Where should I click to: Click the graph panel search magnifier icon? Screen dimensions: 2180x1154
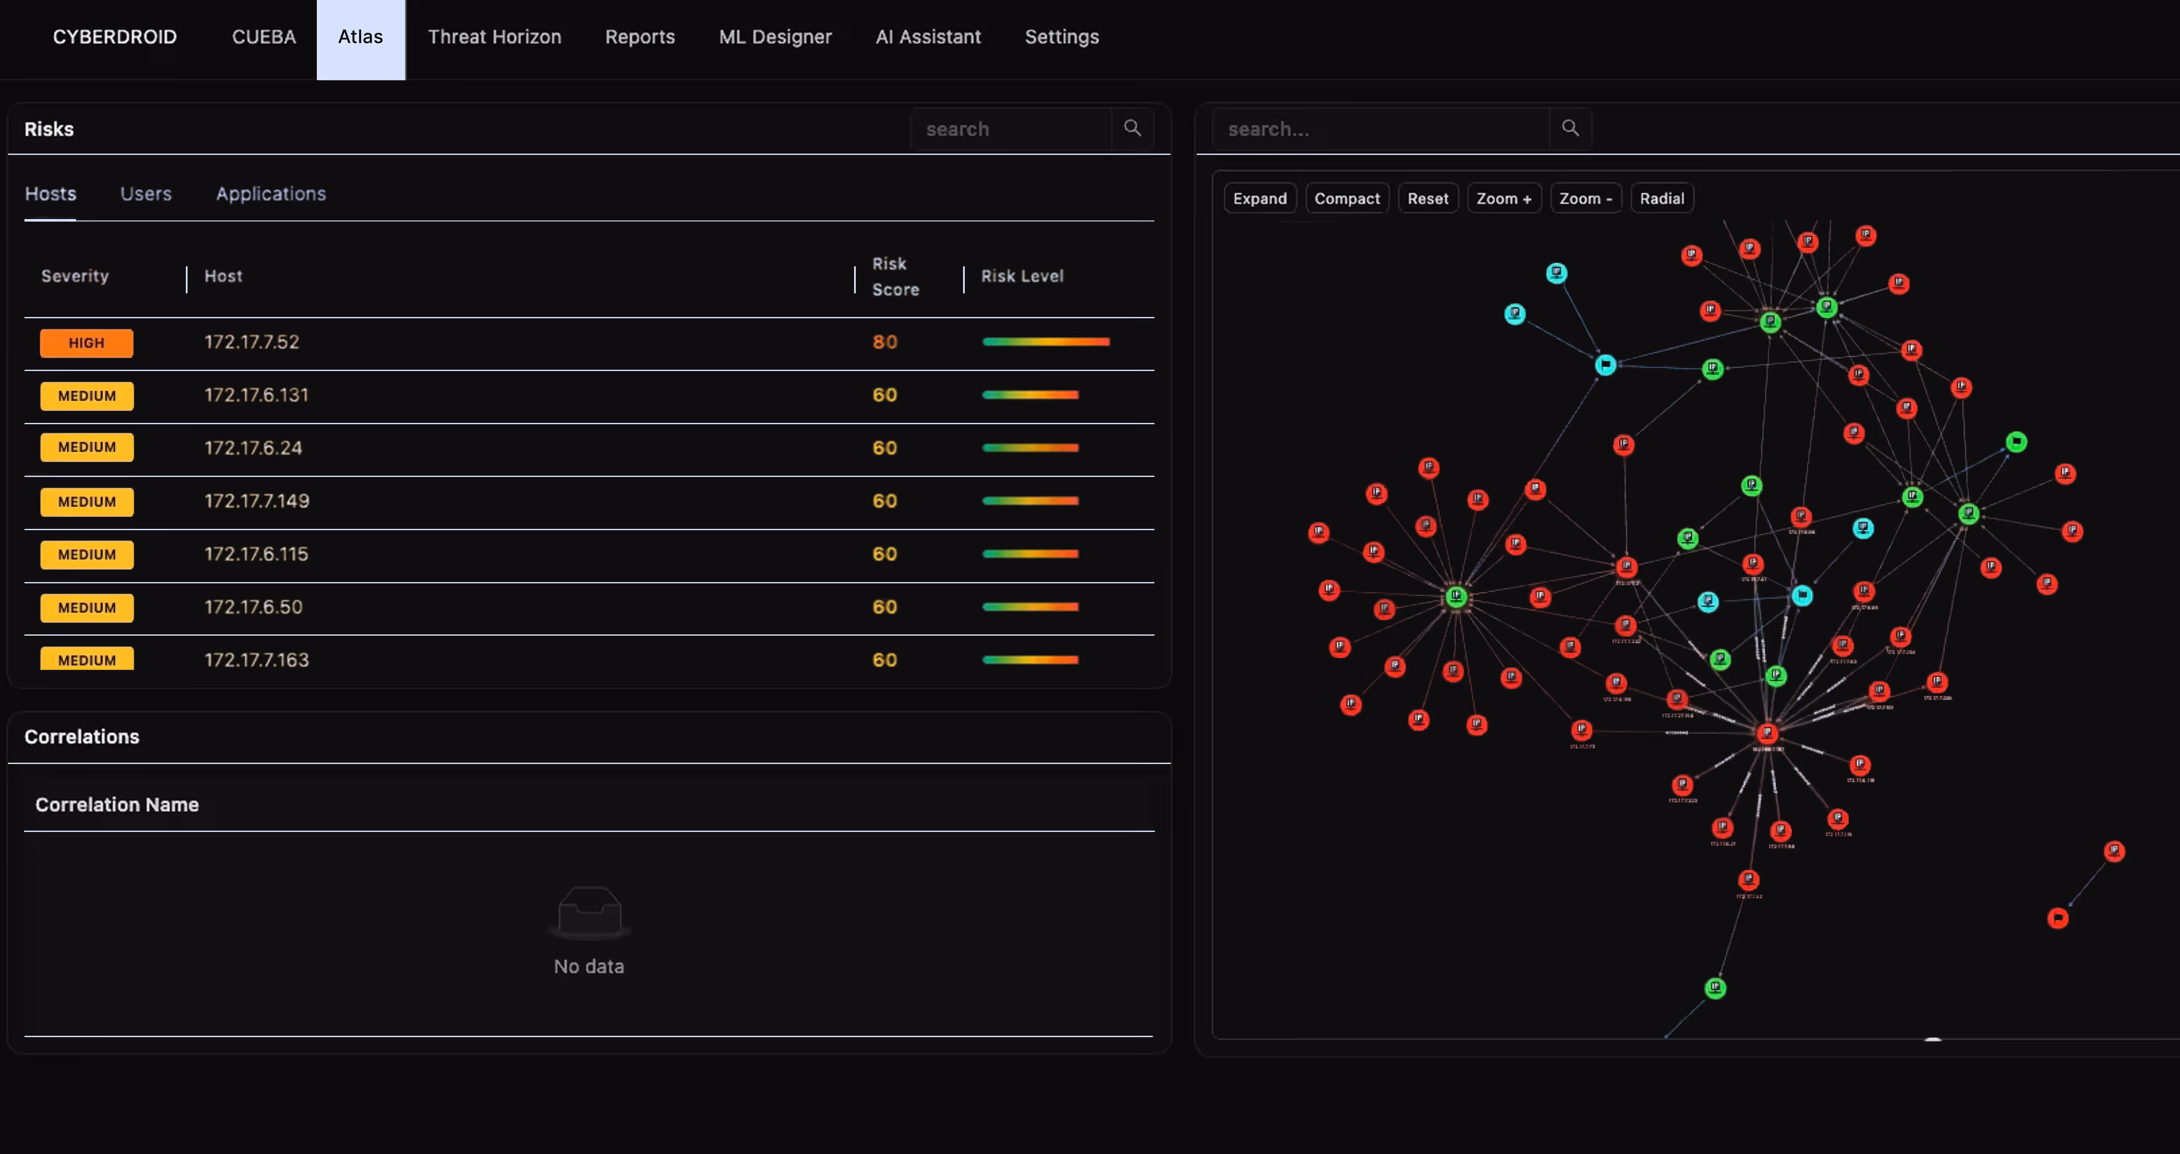coord(1570,128)
